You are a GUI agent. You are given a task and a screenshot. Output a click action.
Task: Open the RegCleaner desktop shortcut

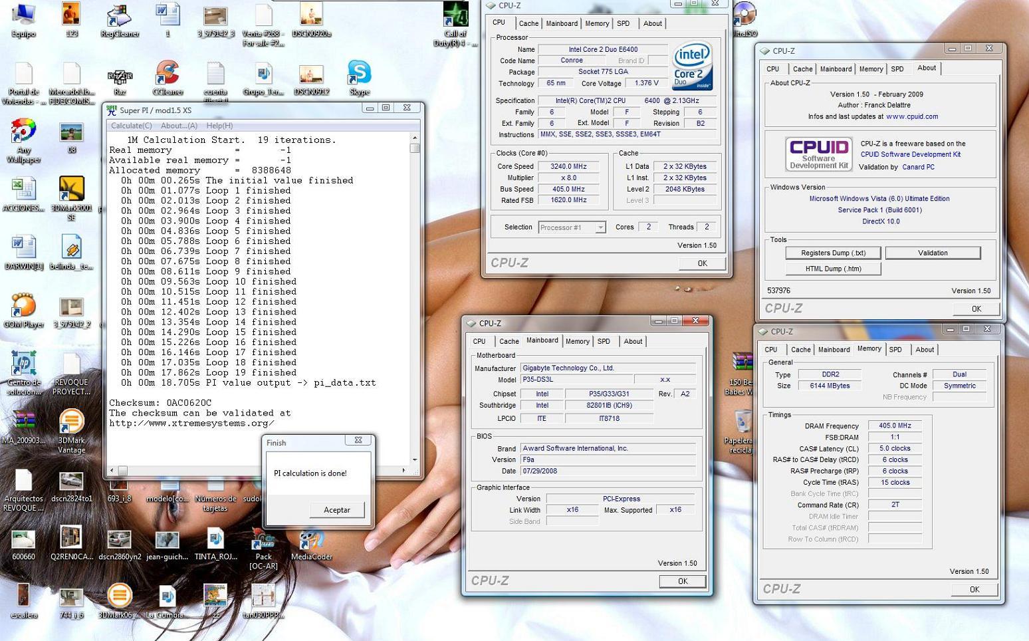(120, 20)
